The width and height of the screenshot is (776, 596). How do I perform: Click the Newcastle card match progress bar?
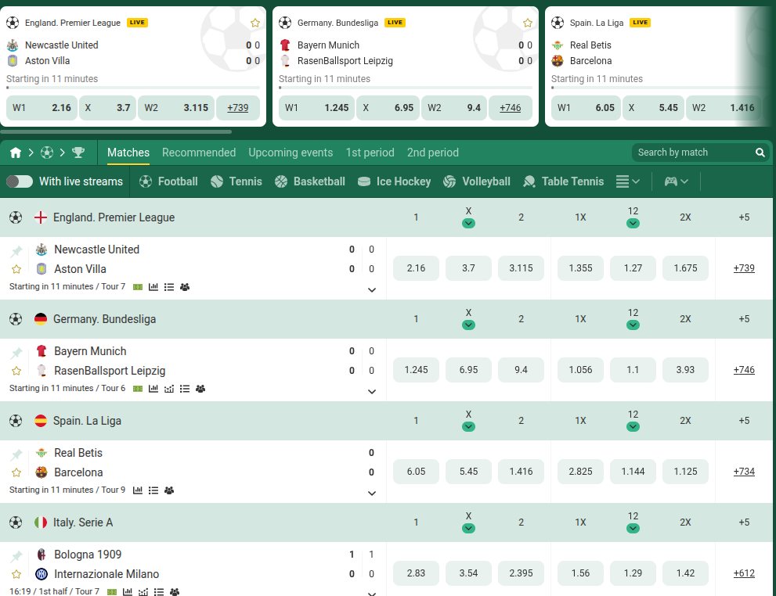point(133,88)
